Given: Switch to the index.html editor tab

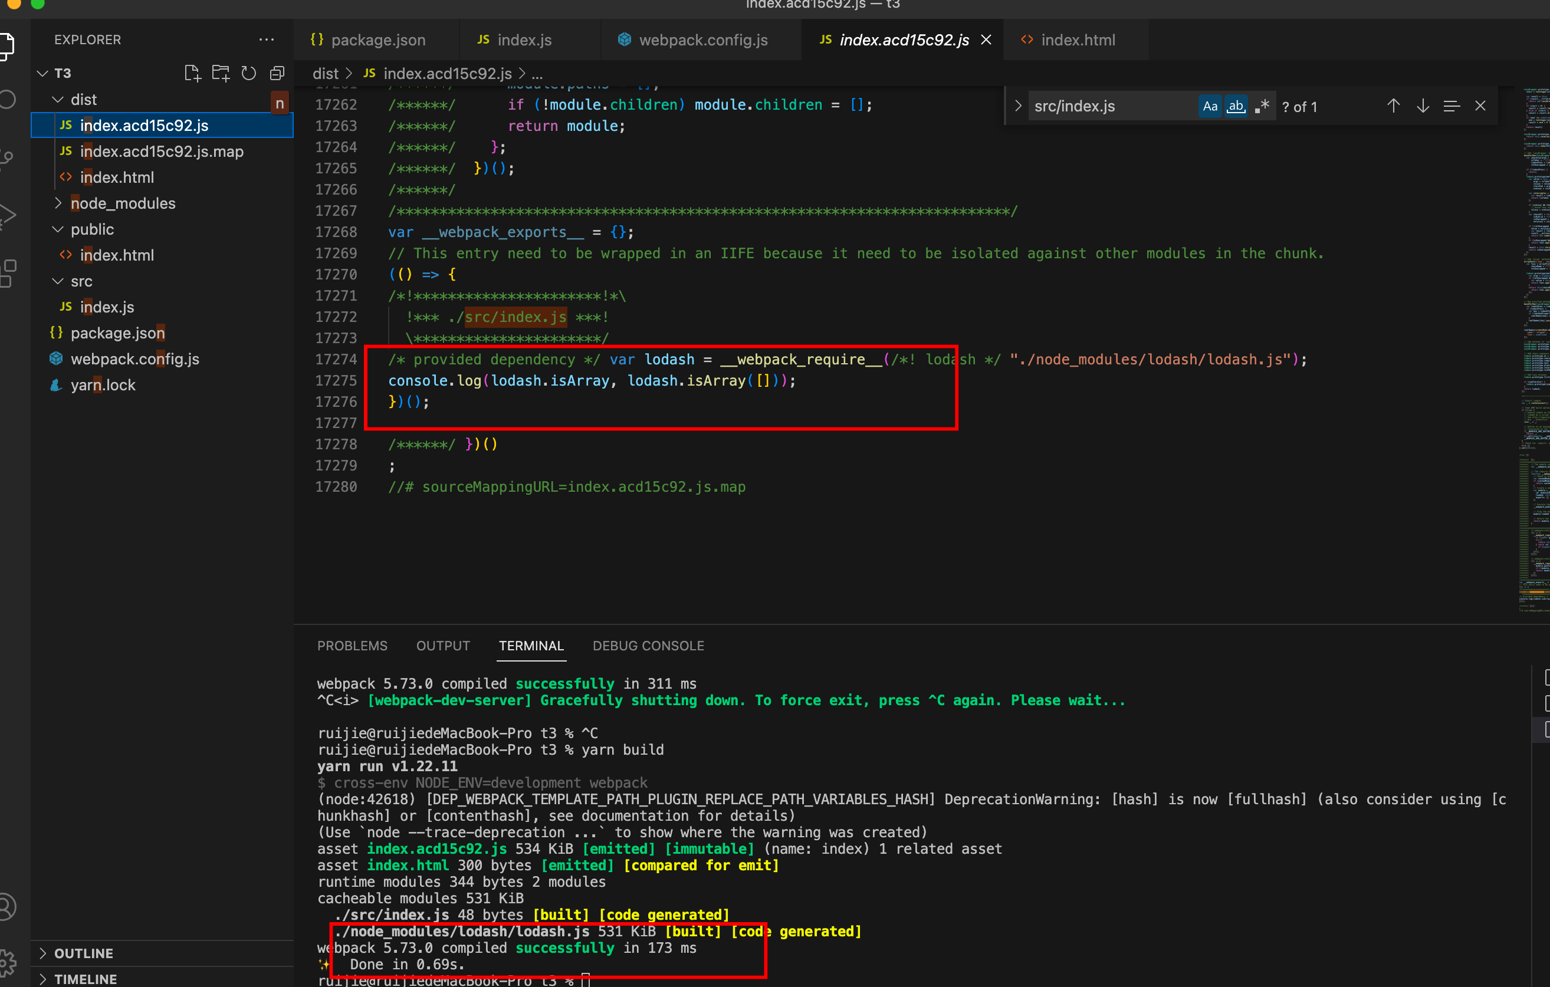Looking at the screenshot, I should tap(1076, 40).
